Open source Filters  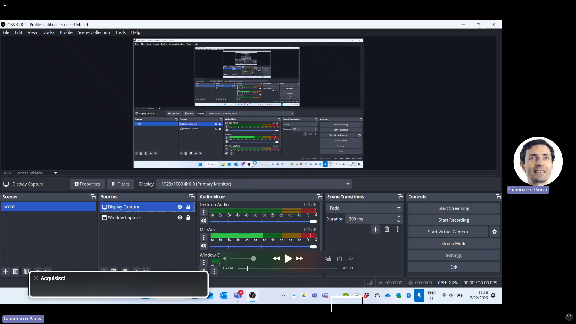click(x=121, y=184)
